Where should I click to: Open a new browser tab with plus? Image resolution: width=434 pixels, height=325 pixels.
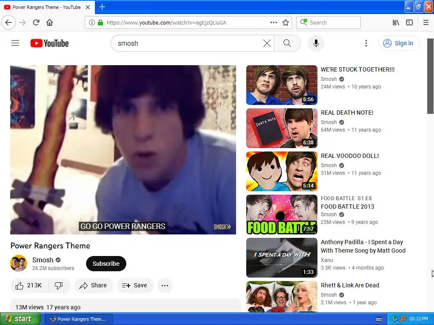102,7
